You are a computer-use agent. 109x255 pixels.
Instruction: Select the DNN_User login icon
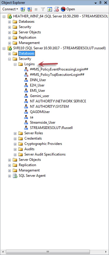pyautogui.click(x=26, y=80)
